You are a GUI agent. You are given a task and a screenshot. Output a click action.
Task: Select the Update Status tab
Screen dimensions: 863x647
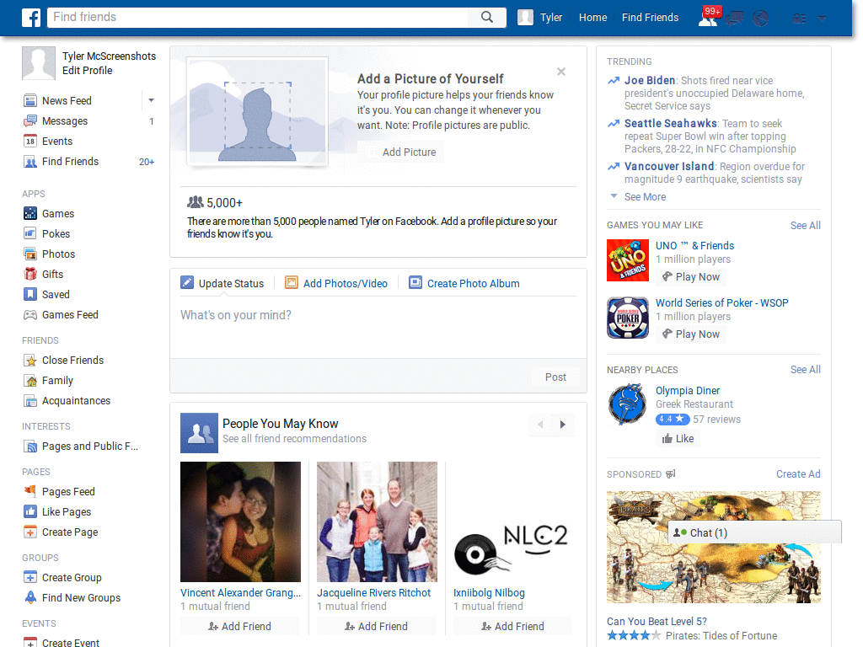222,283
